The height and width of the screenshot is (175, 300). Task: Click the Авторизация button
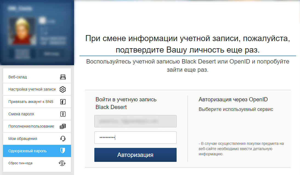[135, 155]
